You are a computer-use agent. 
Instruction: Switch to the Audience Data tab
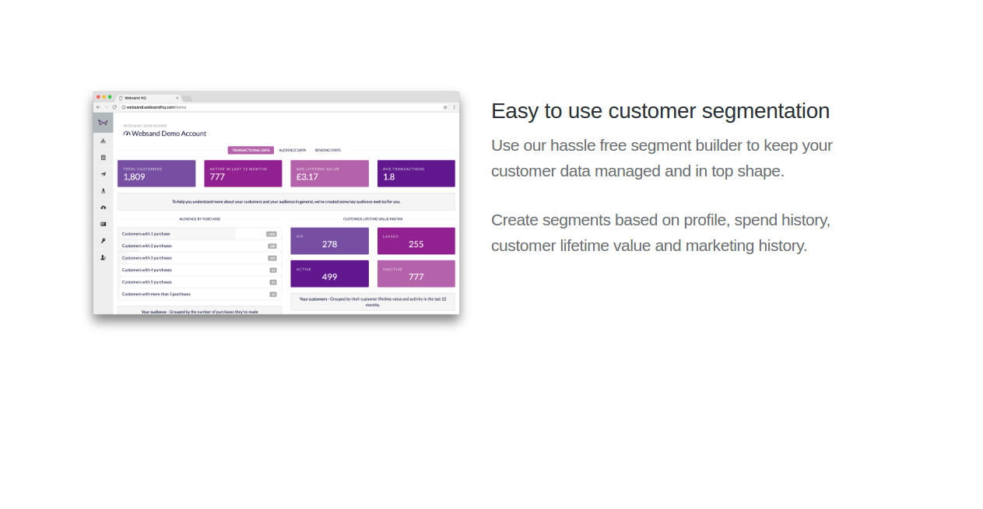(293, 150)
